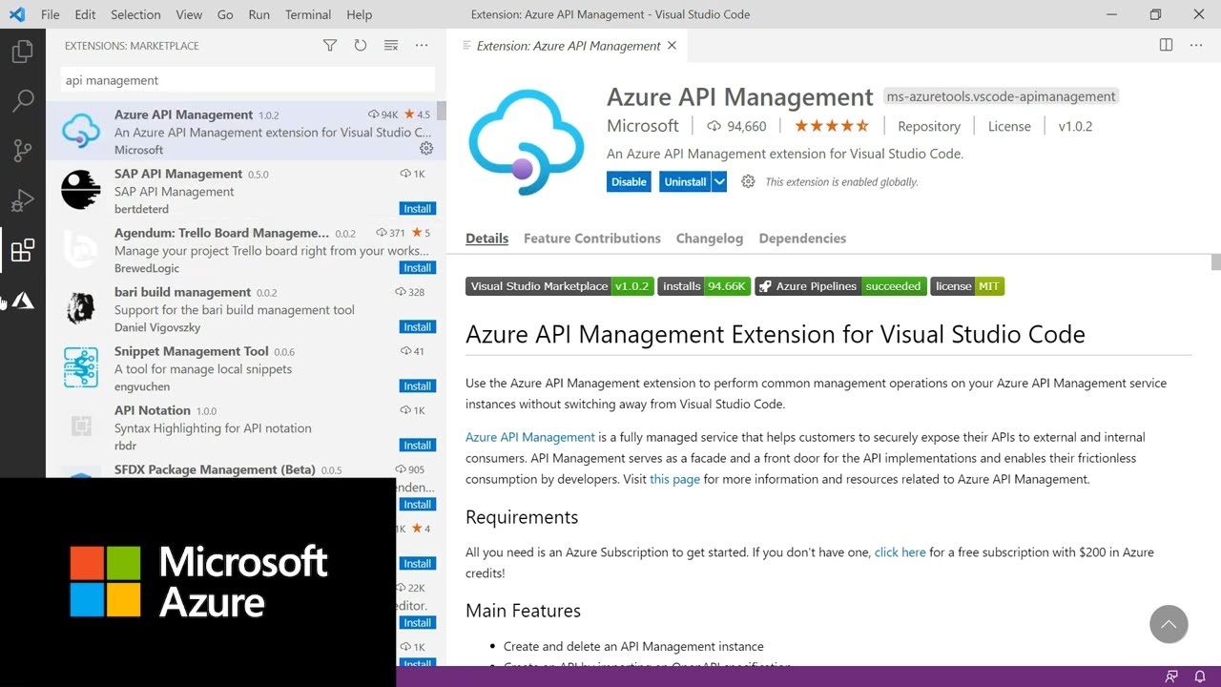Image resolution: width=1221 pixels, height=687 pixels.
Task: Click the Azure API Management large cloud logo
Action: [x=526, y=142]
